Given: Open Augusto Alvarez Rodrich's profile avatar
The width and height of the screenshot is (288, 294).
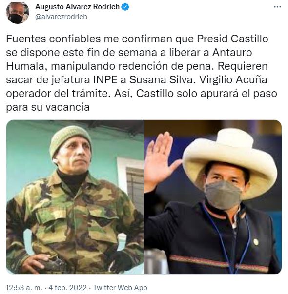Looking at the screenshot, I should coord(18,13).
